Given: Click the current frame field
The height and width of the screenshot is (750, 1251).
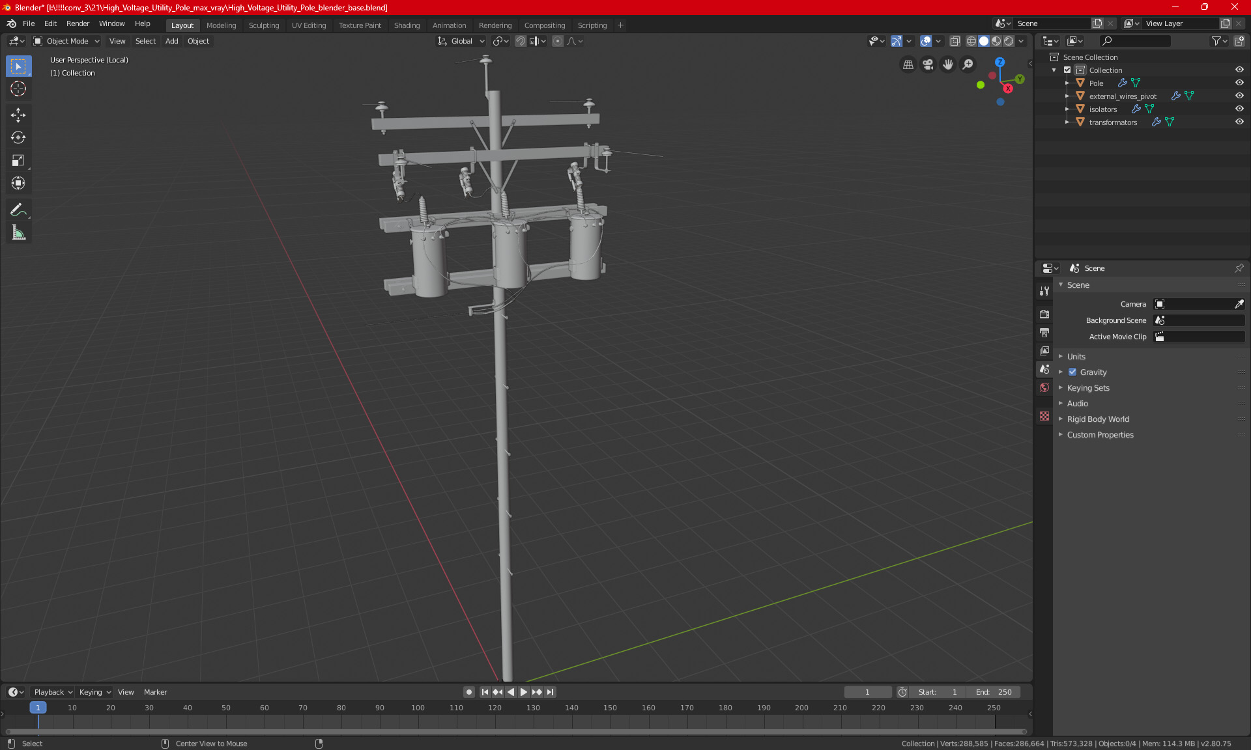Looking at the screenshot, I should click(x=867, y=692).
